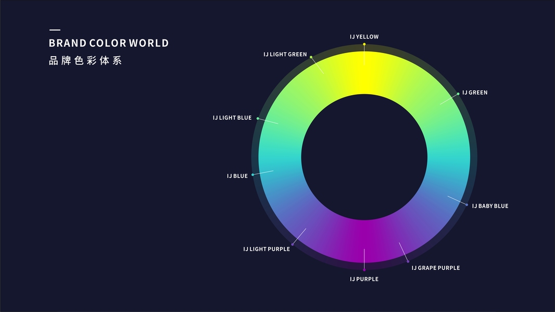This screenshot has width=555, height=312.
Task: Click the dot beside IJ BABY BLUE
Action: point(467,205)
